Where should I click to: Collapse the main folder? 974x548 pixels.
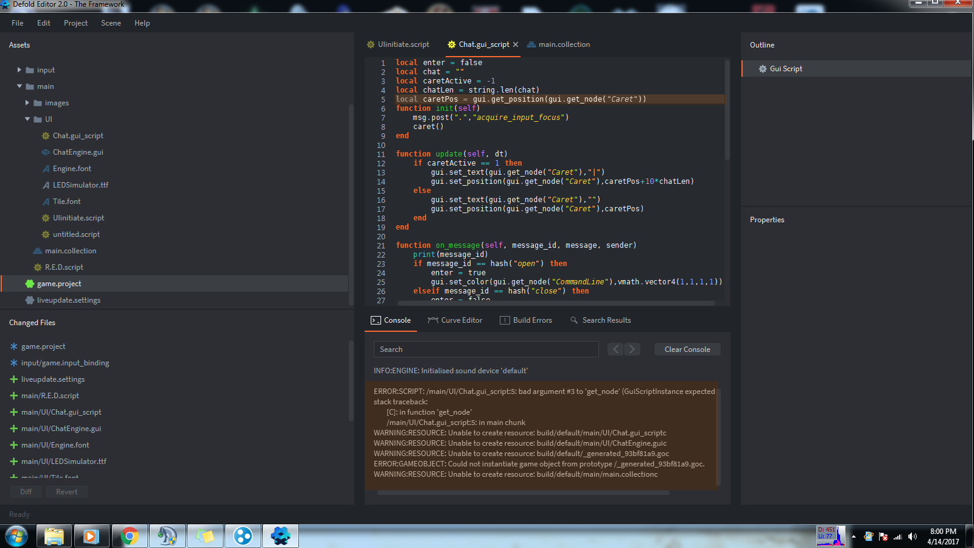19,86
